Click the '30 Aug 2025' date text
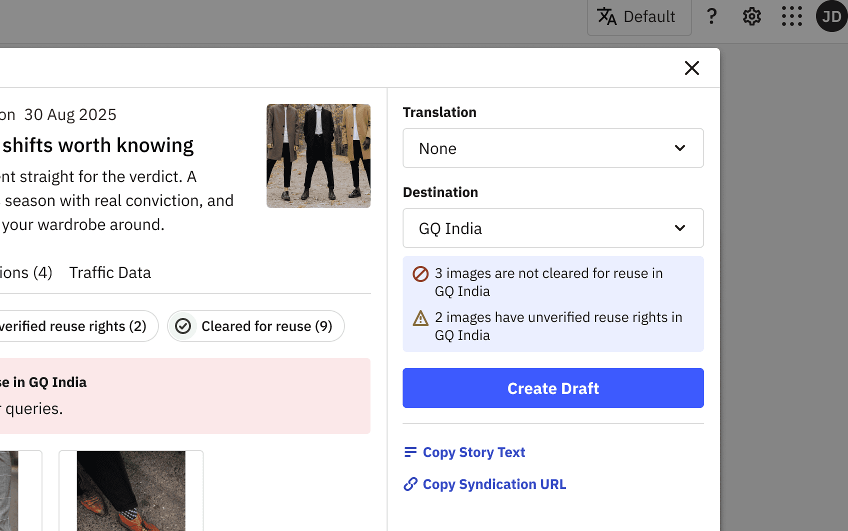The image size is (848, 531). pyautogui.click(x=70, y=114)
